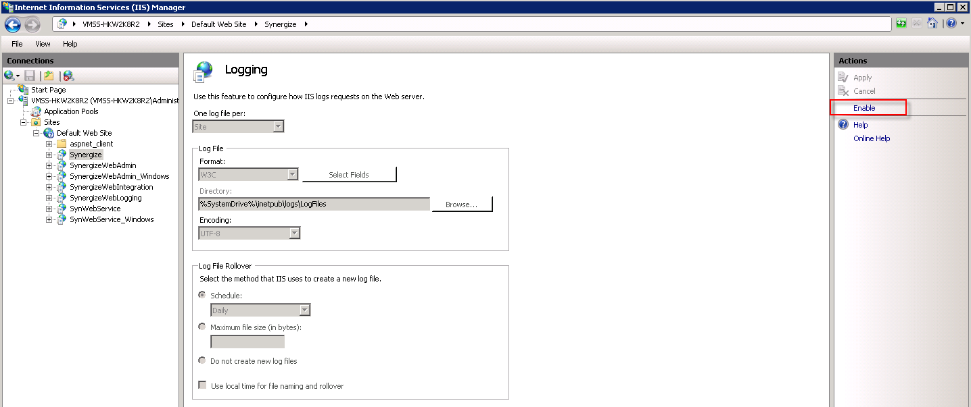Click the address bar server globe icon

[63, 24]
